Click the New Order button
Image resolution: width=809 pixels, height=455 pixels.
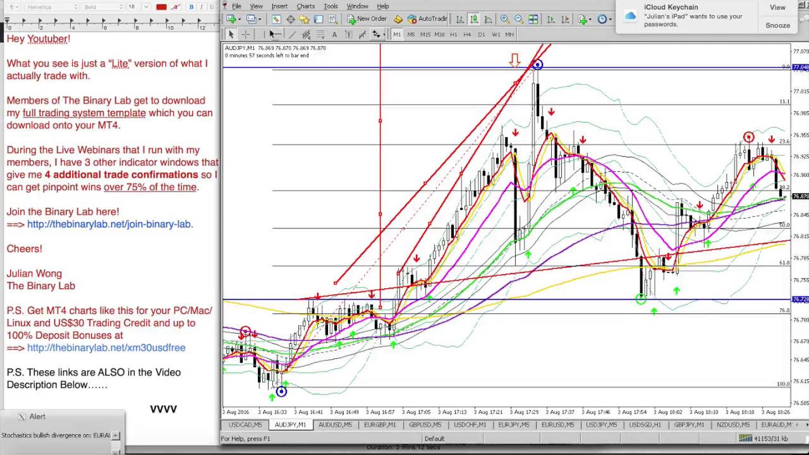coord(367,19)
